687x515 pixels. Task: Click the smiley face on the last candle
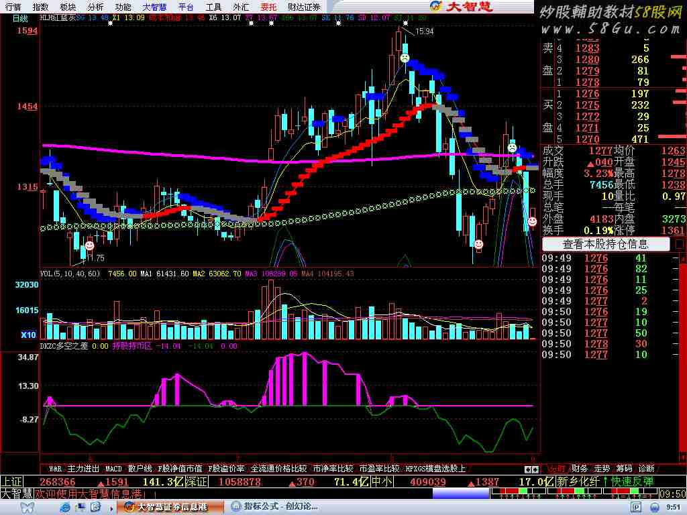pos(532,221)
